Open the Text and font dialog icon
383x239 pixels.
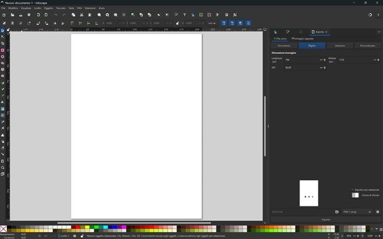tap(185, 15)
